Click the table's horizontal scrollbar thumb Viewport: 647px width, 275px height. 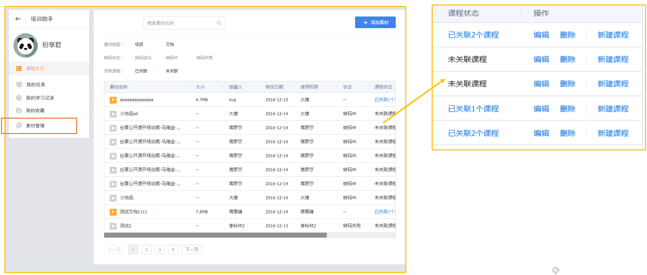coord(215,235)
